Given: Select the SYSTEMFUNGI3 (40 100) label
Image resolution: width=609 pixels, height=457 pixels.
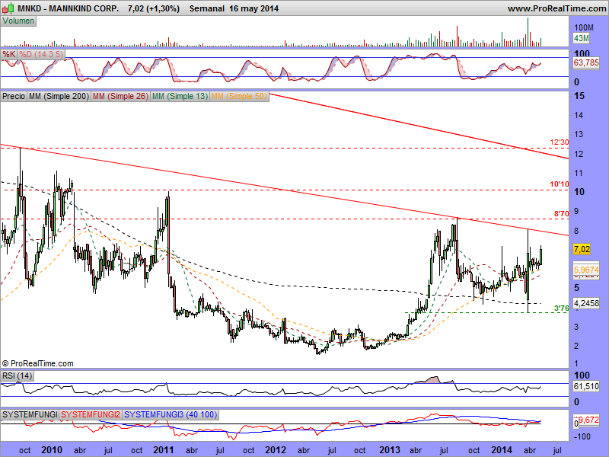Looking at the screenshot, I should tap(171, 414).
